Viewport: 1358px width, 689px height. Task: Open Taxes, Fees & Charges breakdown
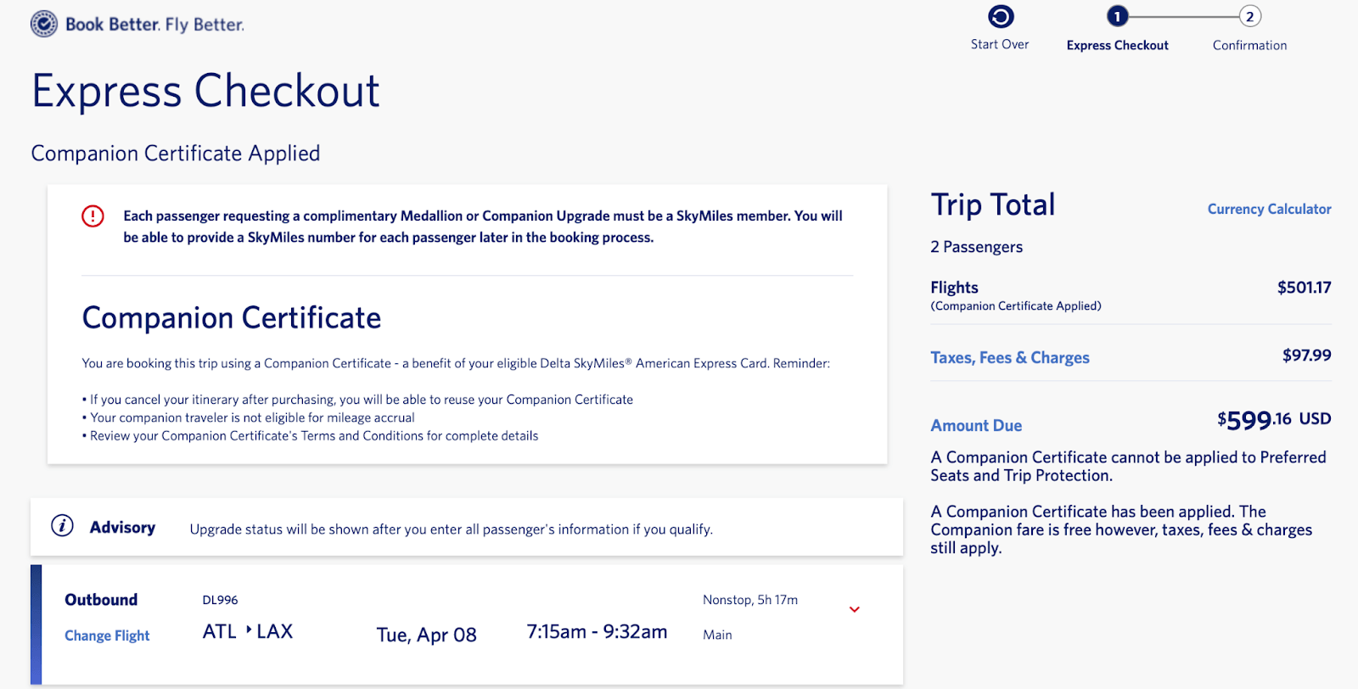coord(1009,358)
